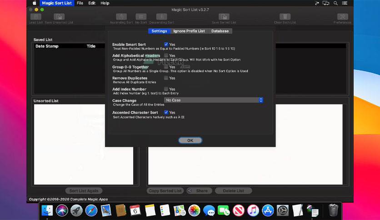Tick the Group 0-9 Together checkbox
Image resolution: width=380 pixels, height=220 pixels.
pos(166,67)
